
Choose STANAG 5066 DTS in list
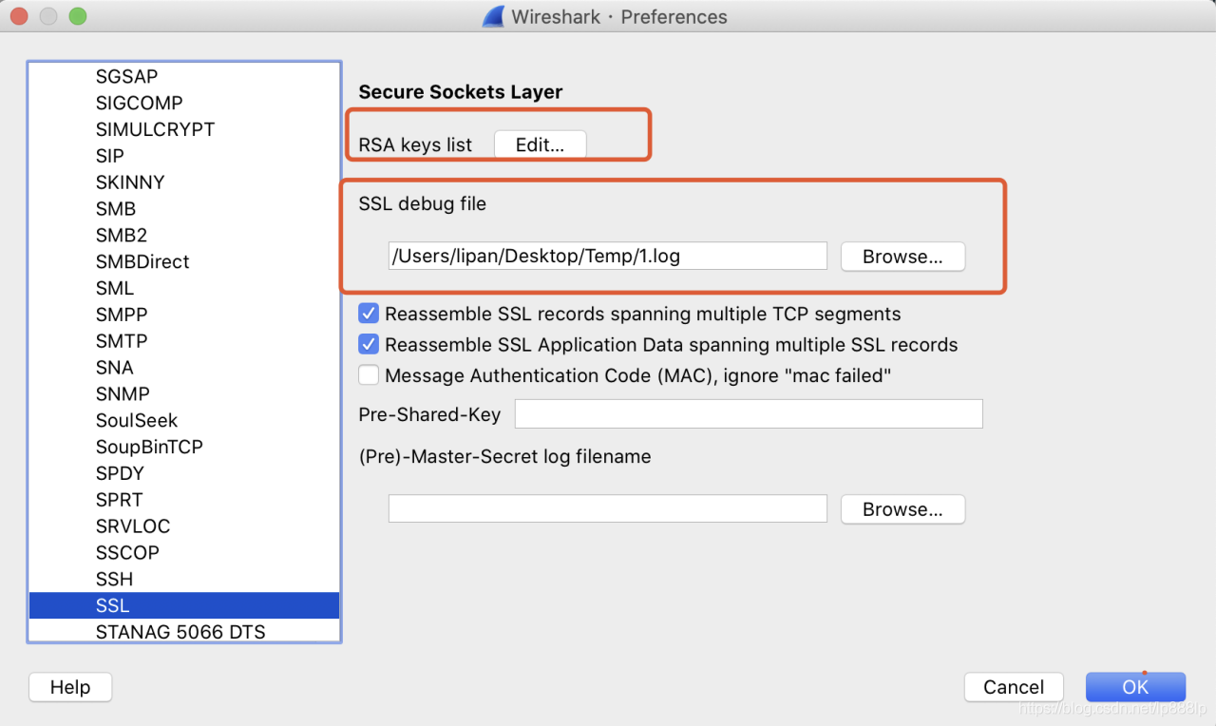(180, 631)
